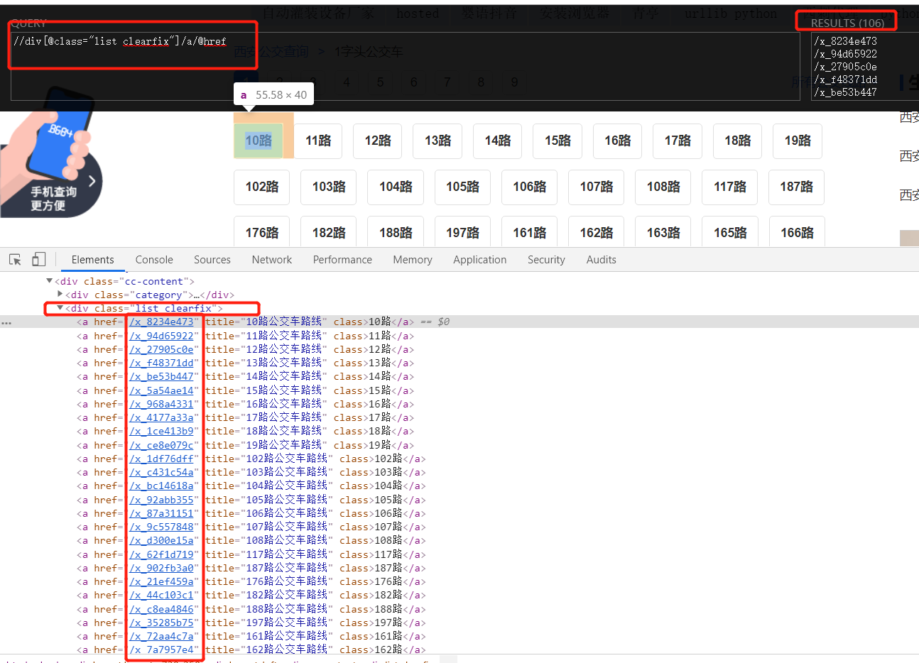Image resolution: width=919 pixels, height=663 pixels.
Task: Switch to the Application tab
Action: [479, 260]
